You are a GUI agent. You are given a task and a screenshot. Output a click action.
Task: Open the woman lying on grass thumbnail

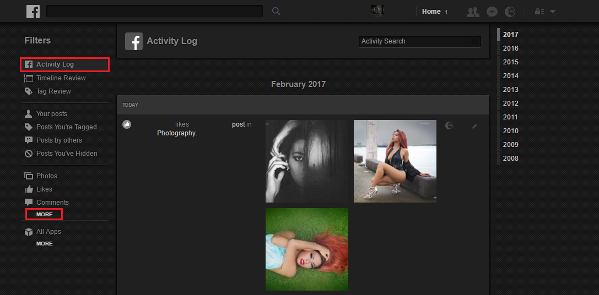click(307, 249)
